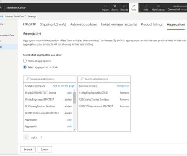Click 11MayEngAcceptBMCTEST in available list
This screenshot has height=156, width=187.
click(39, 100)
